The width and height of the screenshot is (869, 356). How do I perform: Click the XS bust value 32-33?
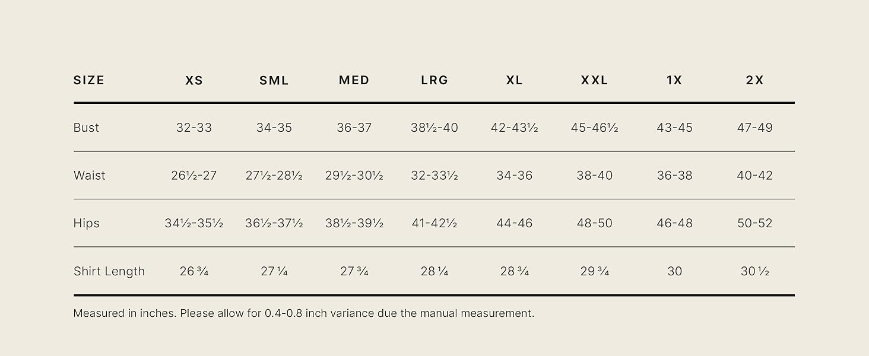coord(194,128)
